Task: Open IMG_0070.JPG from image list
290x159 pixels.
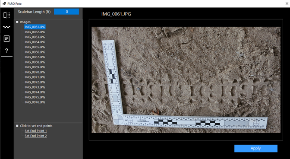Action: coord(35,72)
